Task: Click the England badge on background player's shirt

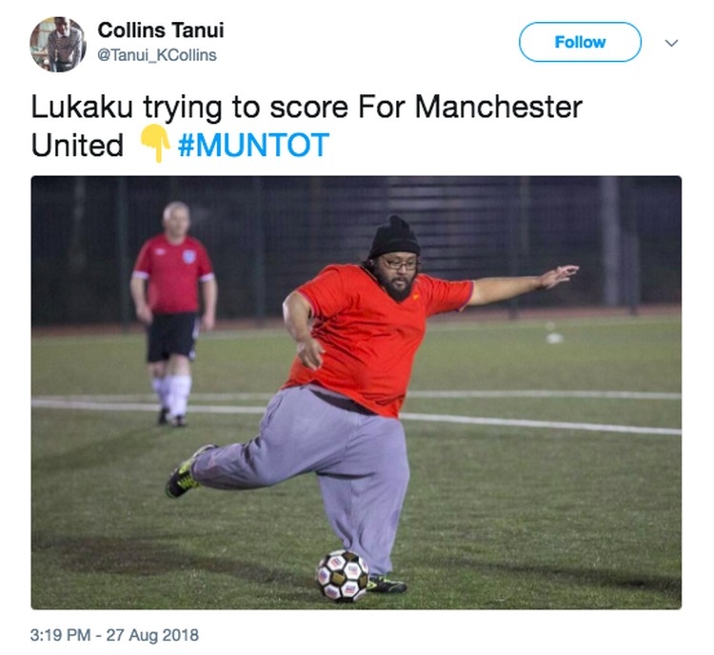Action: click(189, 256)
